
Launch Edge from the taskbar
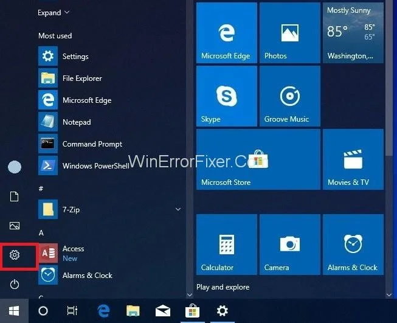[x=103, y=311]
